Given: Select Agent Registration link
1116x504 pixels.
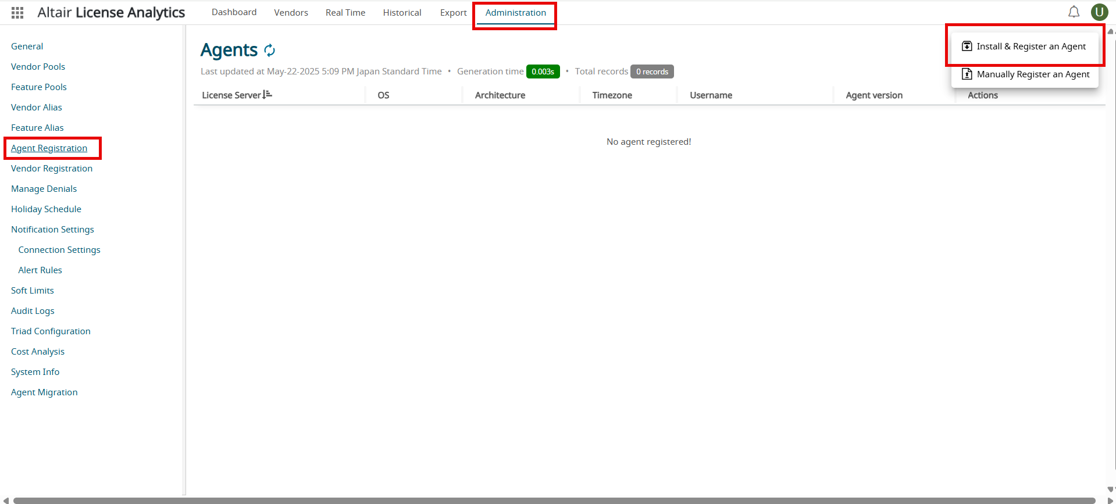Looking at the screenshot, I should pyautogui.click(x=49, y=148).
